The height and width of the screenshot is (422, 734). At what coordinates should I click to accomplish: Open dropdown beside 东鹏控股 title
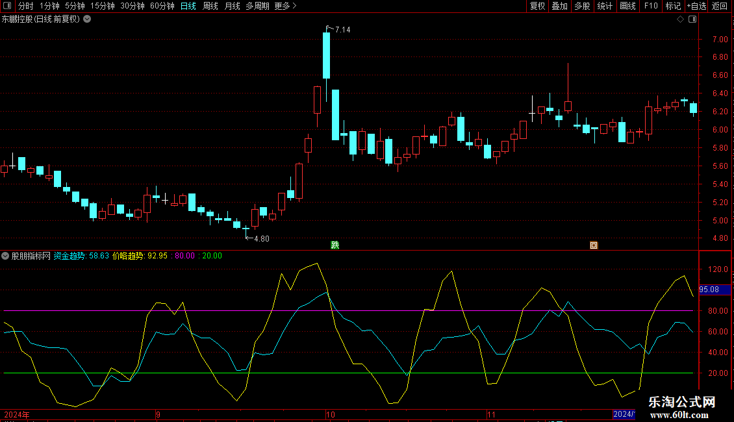[87, 19]
